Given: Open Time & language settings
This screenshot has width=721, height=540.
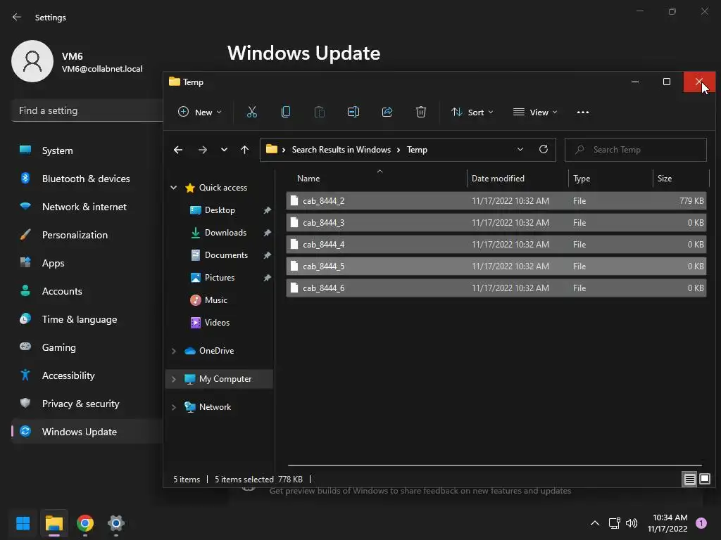Looking at the screenshot, I should tap(87, 319).
